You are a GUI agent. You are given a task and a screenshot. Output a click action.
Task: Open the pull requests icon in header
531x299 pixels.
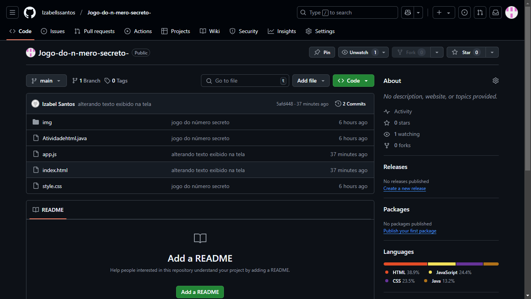tap(480, 12)
